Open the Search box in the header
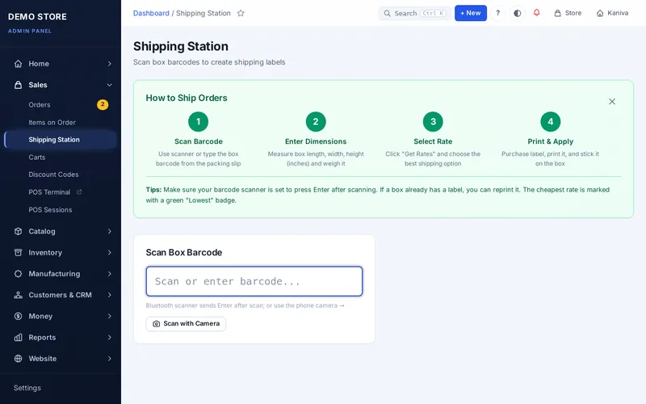 (415, 13)
